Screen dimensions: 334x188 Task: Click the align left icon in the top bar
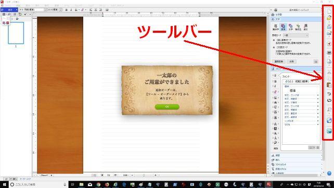tap(91, 10)
